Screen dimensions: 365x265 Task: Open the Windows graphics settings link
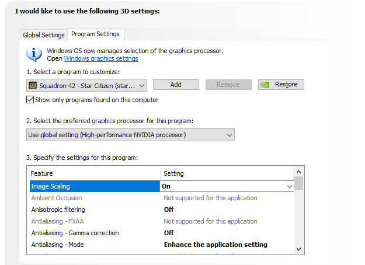tap(101, 59)
